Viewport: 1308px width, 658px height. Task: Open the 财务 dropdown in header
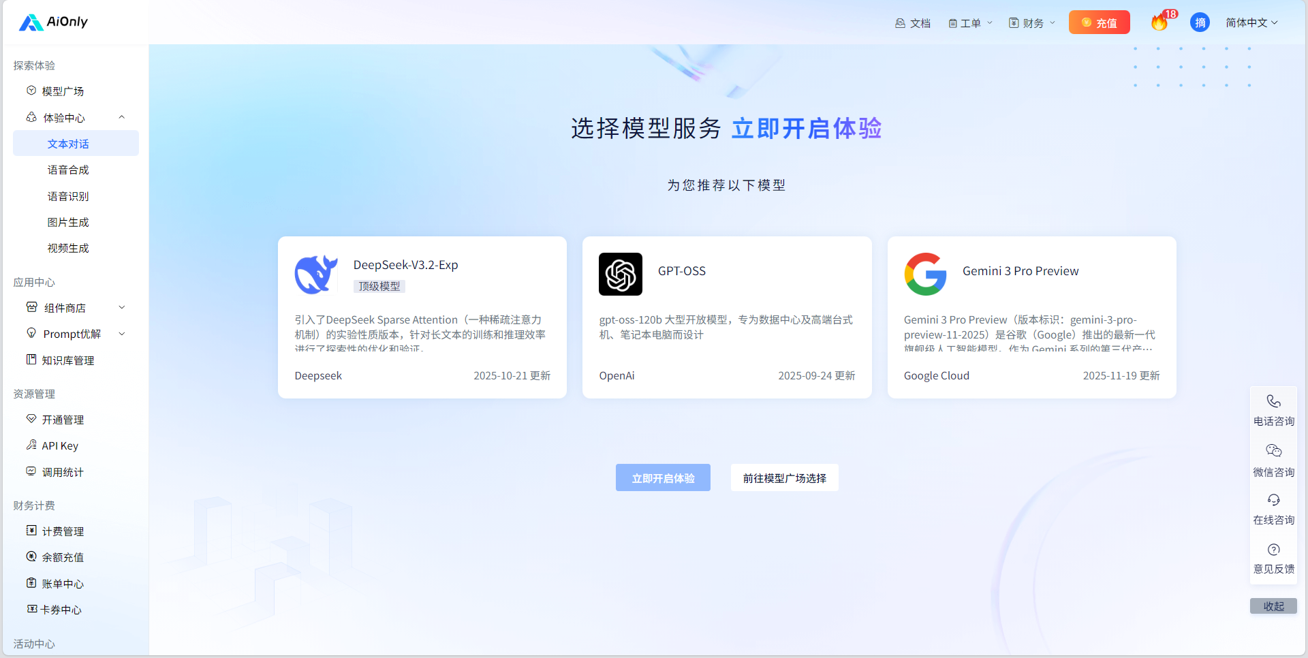tap(1032, 23)
